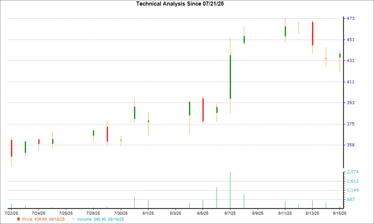Select the long red candlestick above 8/13/25

tap(312, 34)
